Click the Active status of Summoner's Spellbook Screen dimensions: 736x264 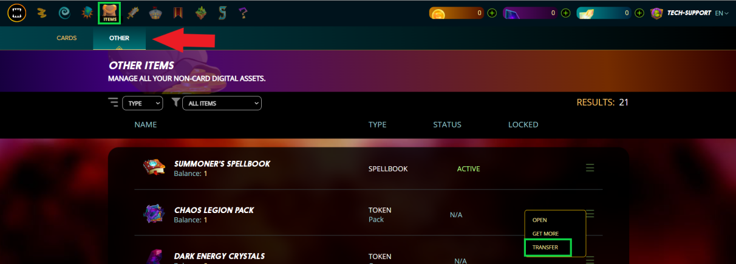pos(468,169)
